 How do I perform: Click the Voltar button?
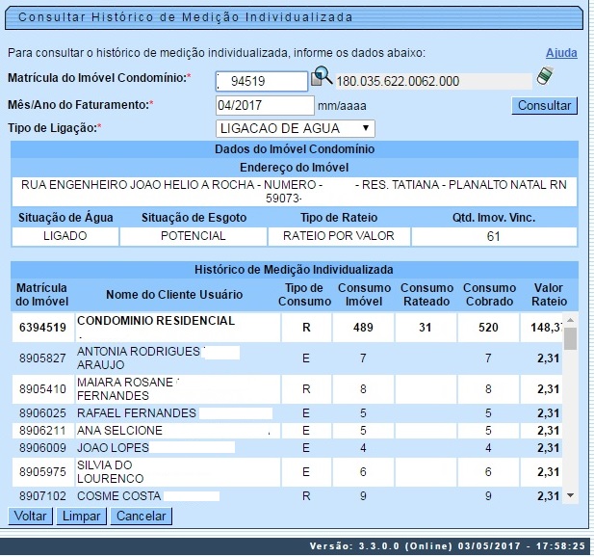point(30,517)
